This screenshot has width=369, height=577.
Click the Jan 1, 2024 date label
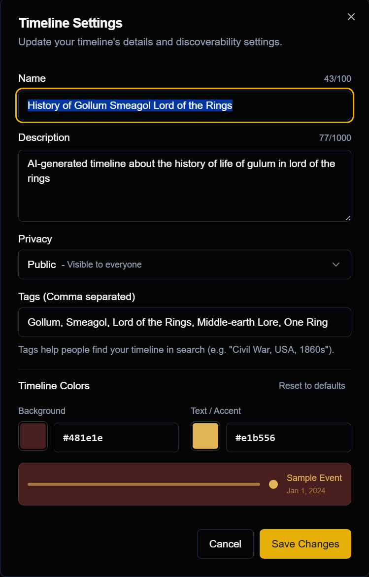point(306,491)
